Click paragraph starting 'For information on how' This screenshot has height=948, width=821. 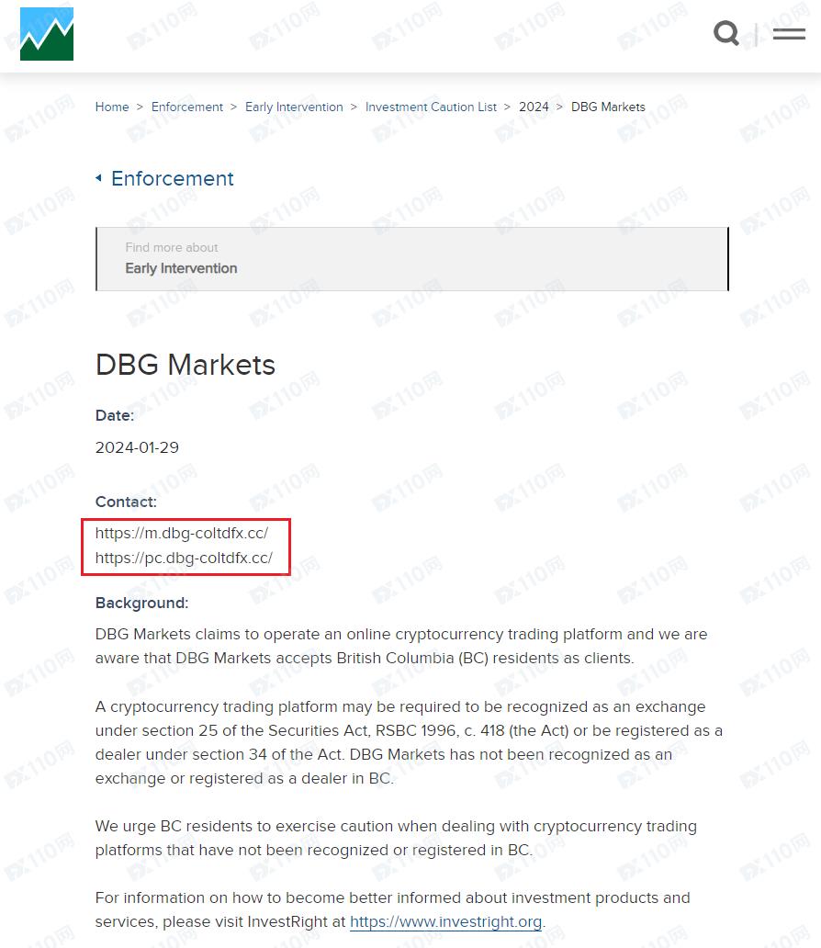pyautogui.click(x=392, y=909)
